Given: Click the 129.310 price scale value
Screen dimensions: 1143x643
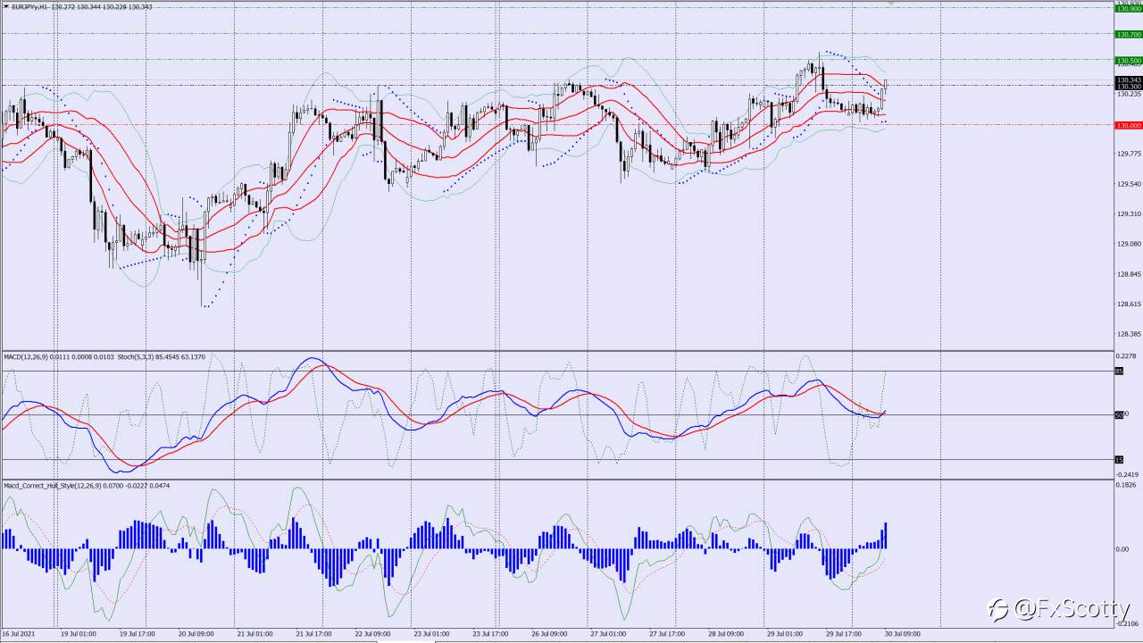Looking at the screenshot, I should tap(1129, 213).
